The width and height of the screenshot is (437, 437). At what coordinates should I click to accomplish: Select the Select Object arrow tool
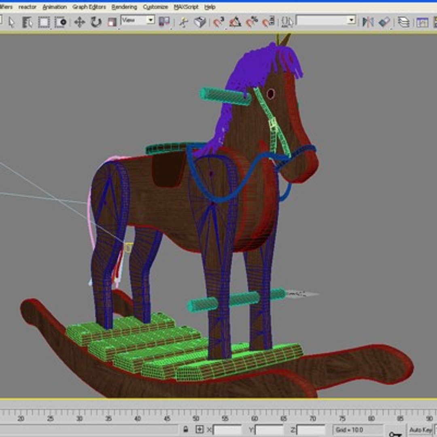click(11, 22)
